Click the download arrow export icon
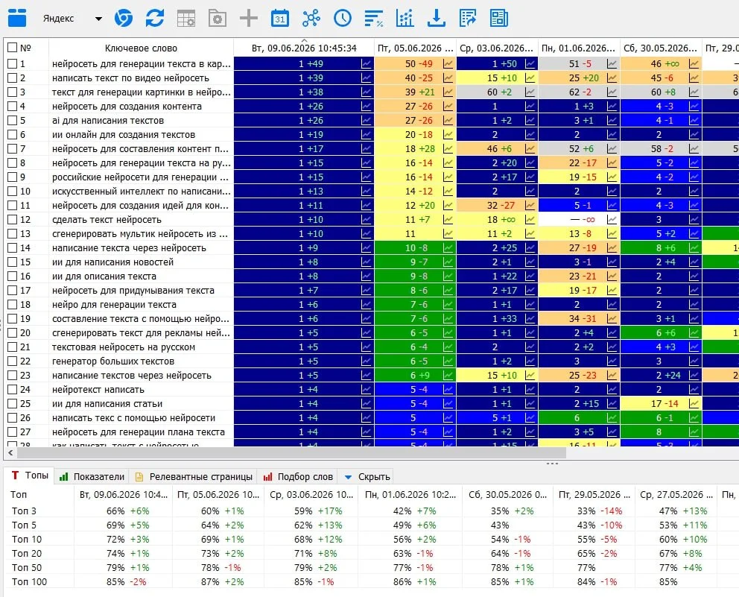 click(x=437, y=19)
